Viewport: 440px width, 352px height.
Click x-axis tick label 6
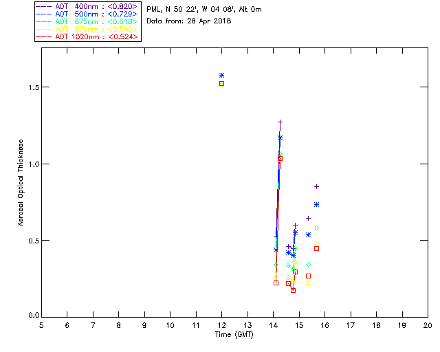67,325
